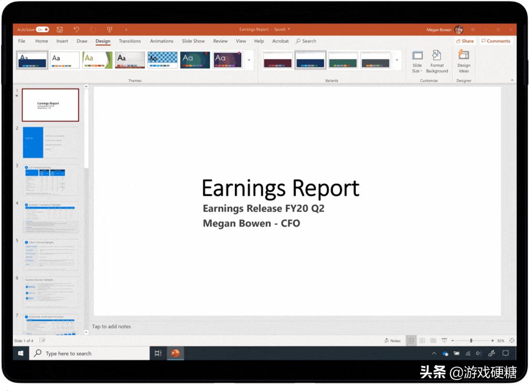Open the Comments panel
The width and height of the screenshot is (529, 391).
coord(496,41)
